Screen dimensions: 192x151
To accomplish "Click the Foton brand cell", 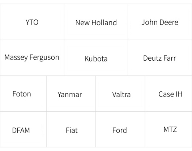I will point(23,94).
